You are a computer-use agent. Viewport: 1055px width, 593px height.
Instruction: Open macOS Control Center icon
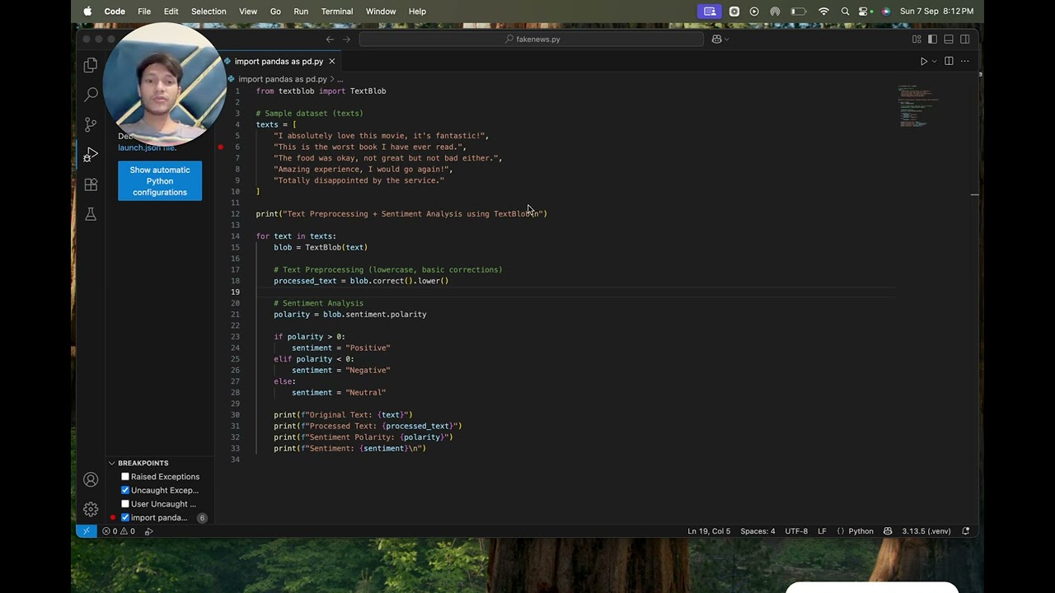tap(865, 12)
